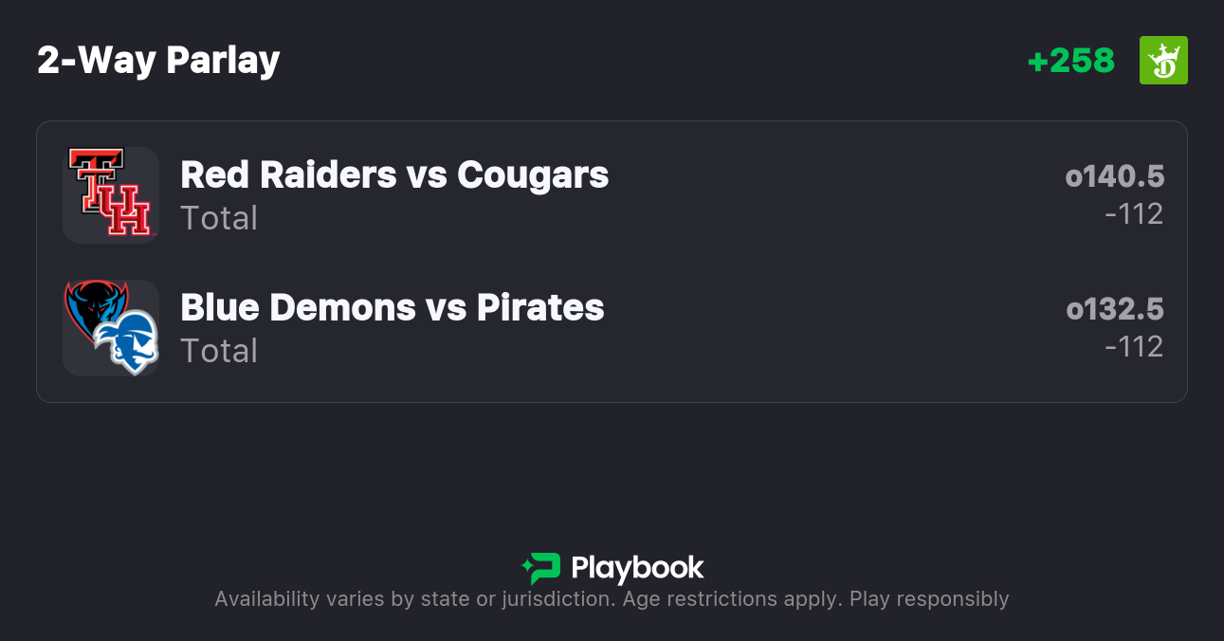This screenshot has height=641, width=1224.
Task: Open the Blue Demons vs Pirates matchup
Action: pos(392,307)
